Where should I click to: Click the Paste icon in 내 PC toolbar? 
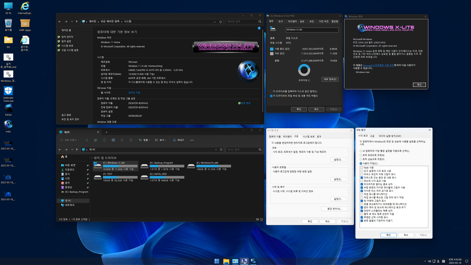click(104, 140)
